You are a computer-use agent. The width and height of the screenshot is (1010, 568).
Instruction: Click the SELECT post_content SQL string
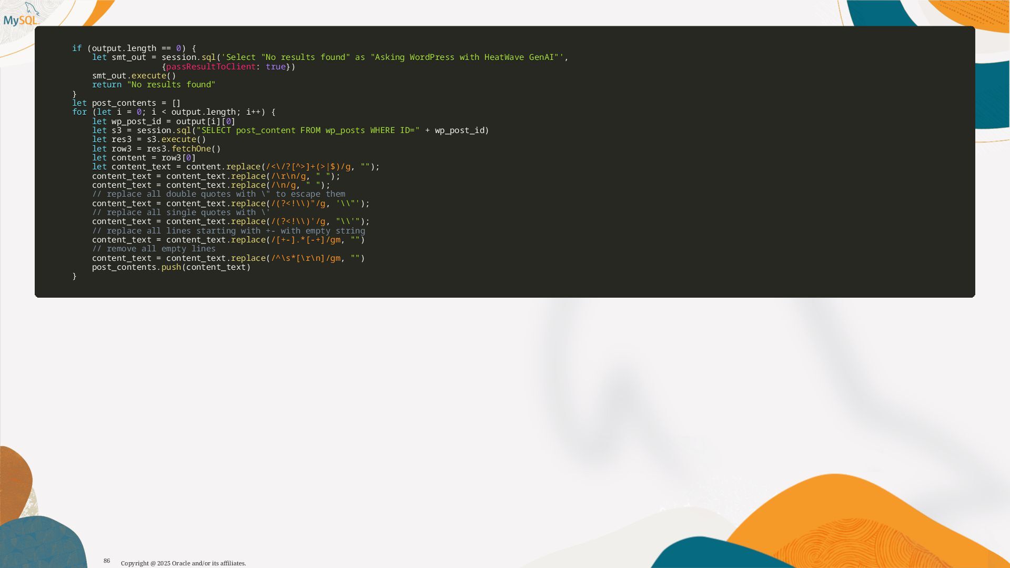point(308,130)
